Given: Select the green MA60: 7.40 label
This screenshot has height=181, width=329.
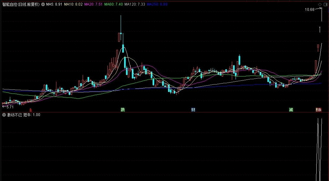Looking at the screenshot, I should [x=114, y=4].
